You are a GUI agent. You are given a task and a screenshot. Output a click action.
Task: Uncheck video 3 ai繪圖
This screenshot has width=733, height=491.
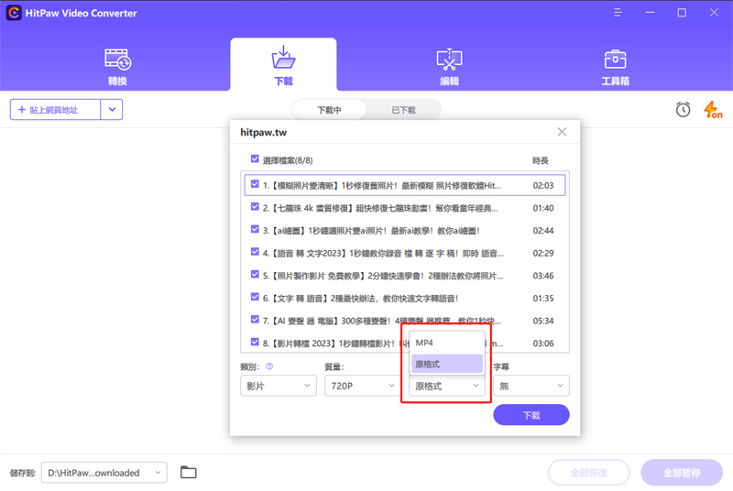tap(255, 229)
